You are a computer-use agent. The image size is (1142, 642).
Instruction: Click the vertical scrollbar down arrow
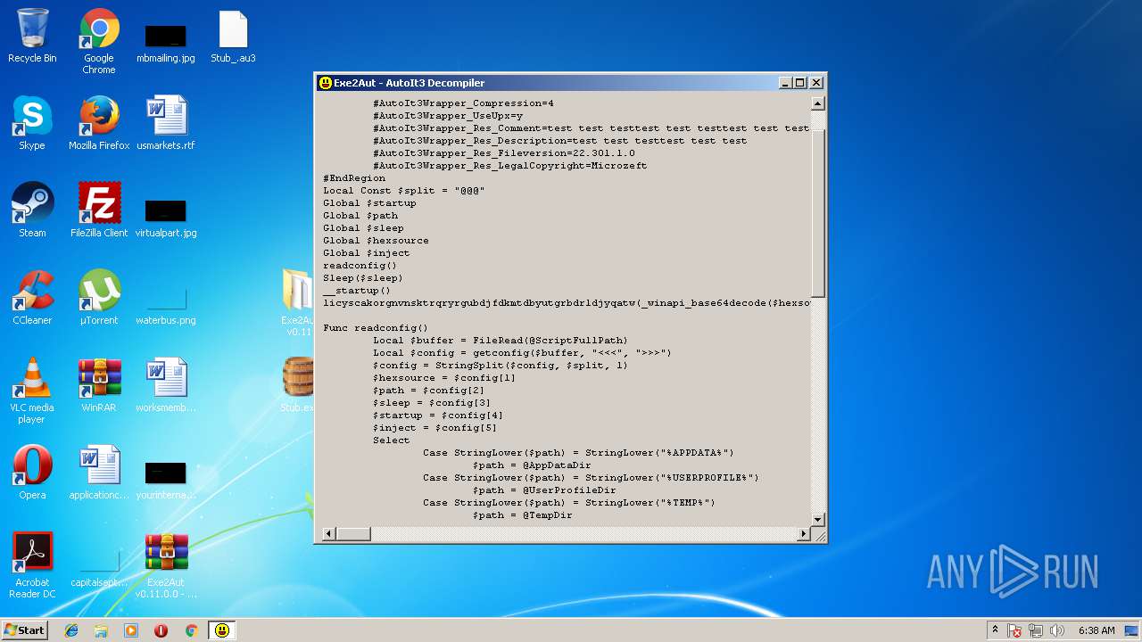click(x=817, y=520)
